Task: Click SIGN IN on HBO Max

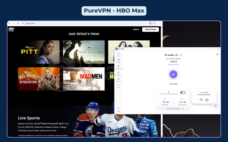Action: (136, 30)
